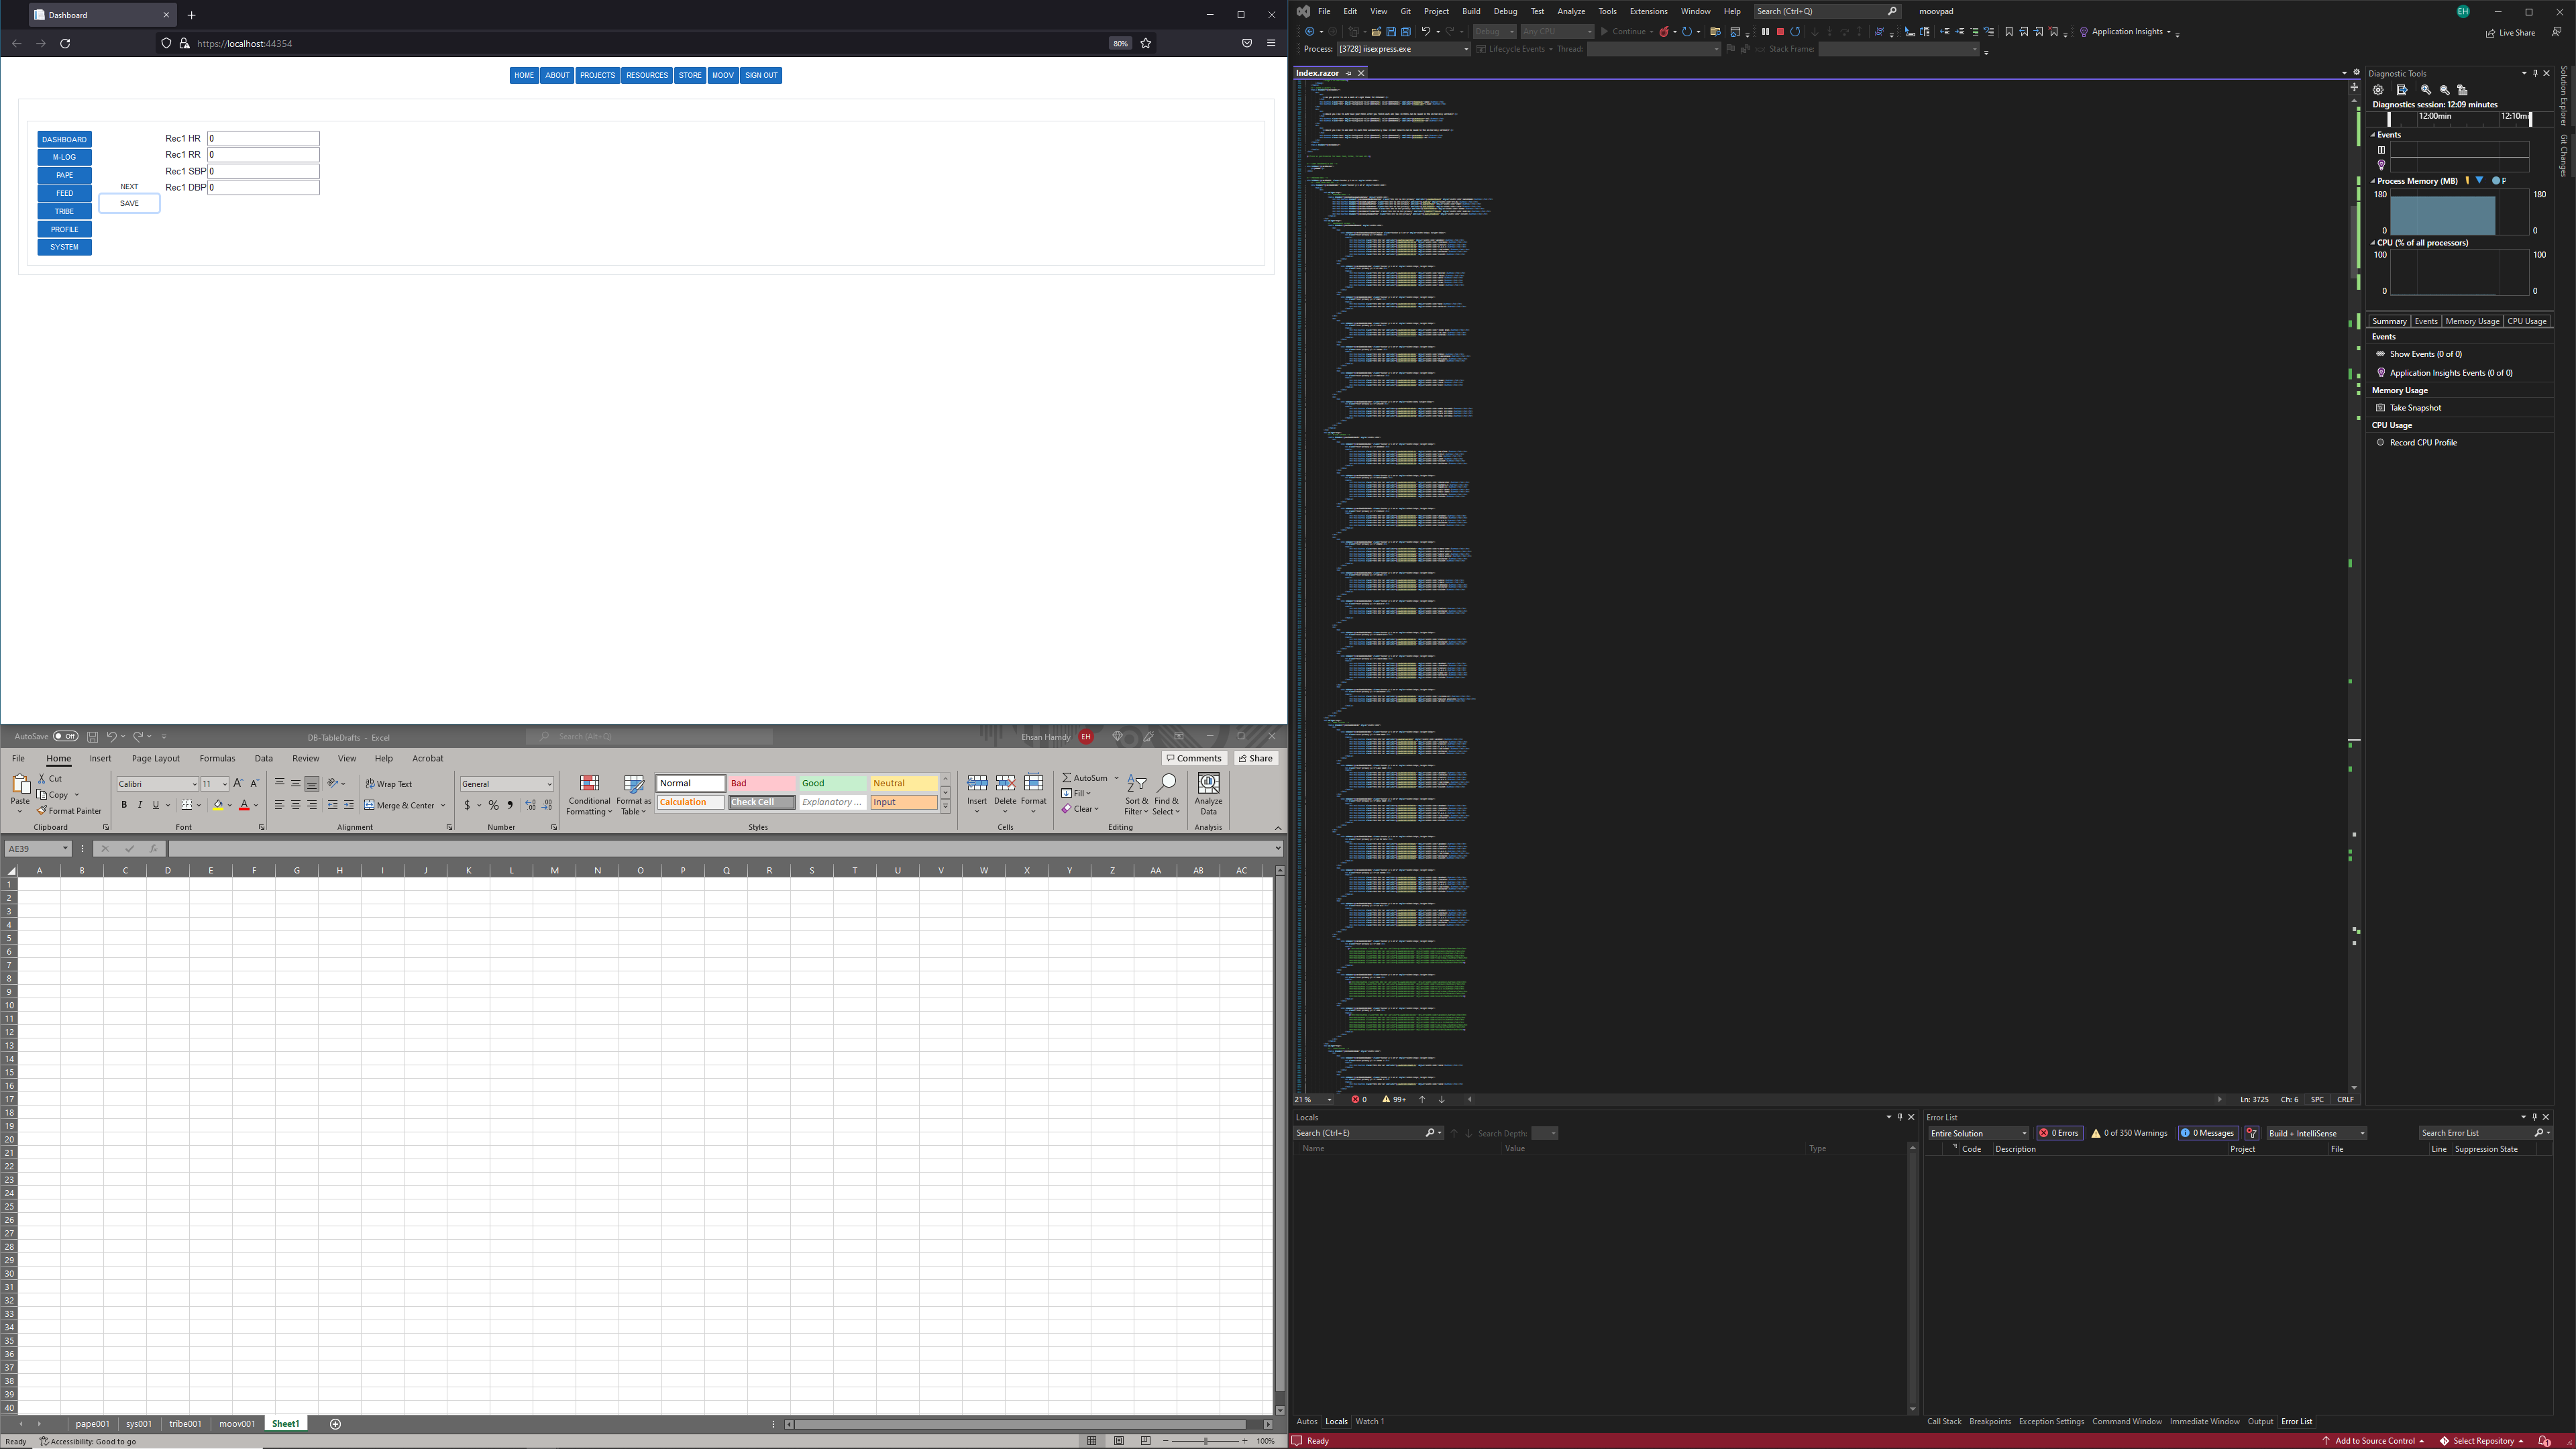Click Increase Font Size in Excel
The image size is (2576, 1449).
point(238,784)
